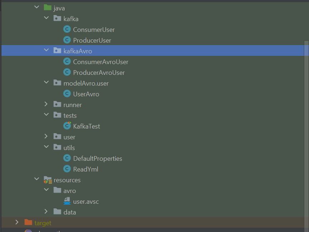Click the UserAvro class icon
The height and width of the screenshot is (232, 309).
67,94
